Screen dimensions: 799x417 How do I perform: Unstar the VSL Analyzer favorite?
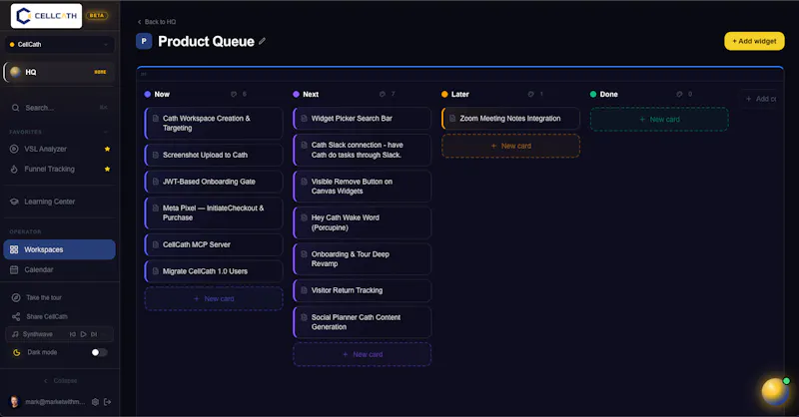(x=107, y=149)
